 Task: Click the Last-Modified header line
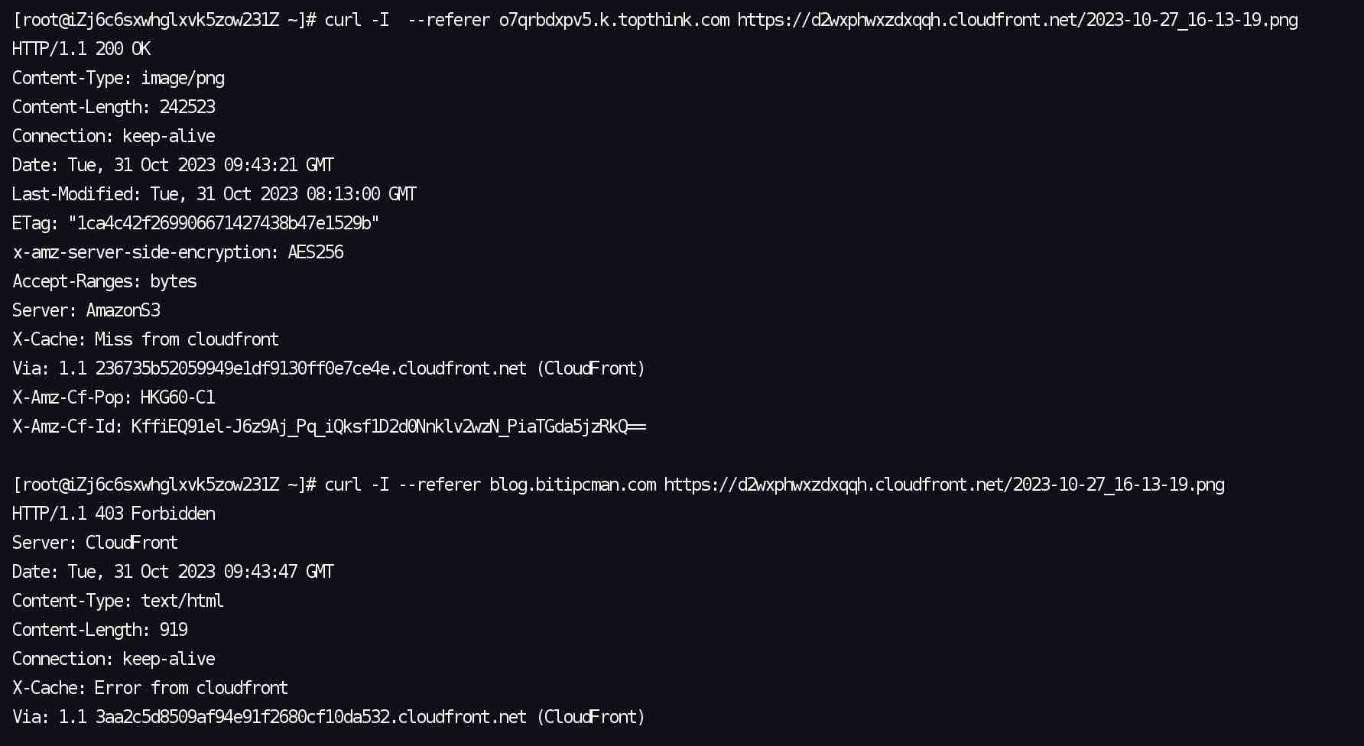tap(214, 194)
